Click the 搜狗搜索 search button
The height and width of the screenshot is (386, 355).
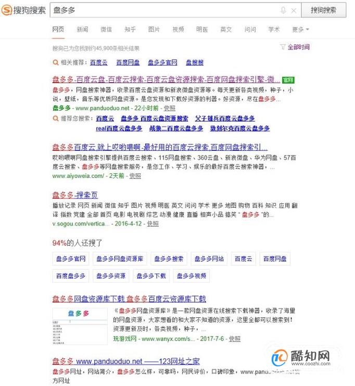tap(323, 10)
